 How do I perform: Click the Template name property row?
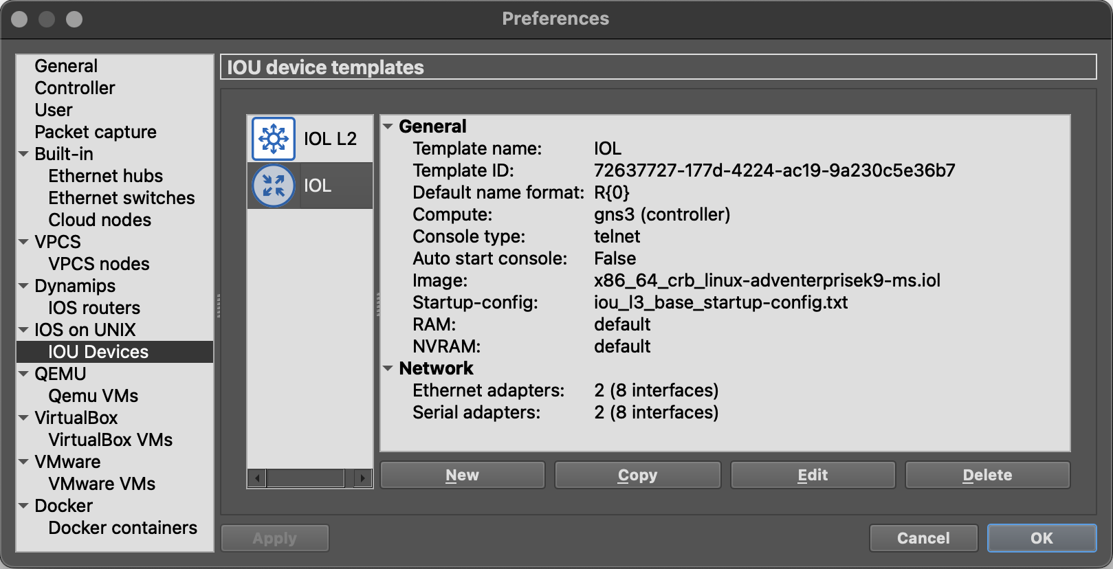pos(725,148)
